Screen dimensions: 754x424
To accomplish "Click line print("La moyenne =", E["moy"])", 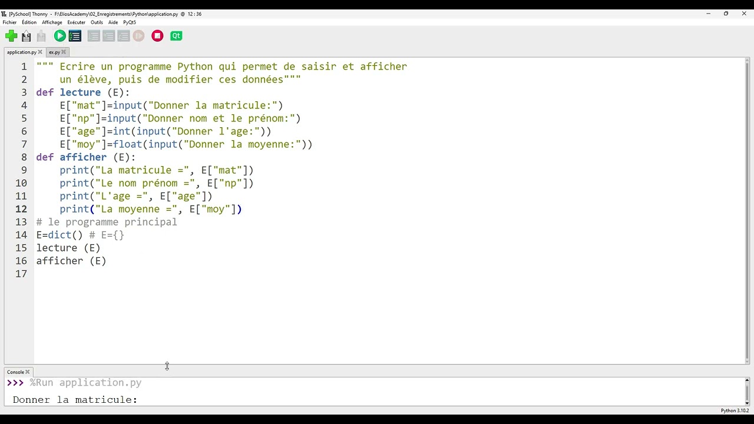I will (x=151, y=209).
